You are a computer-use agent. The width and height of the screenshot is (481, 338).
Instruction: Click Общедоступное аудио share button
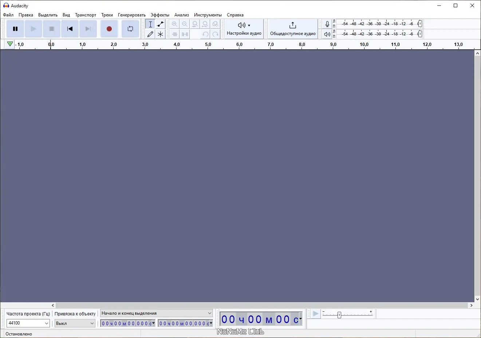(293, 29)
